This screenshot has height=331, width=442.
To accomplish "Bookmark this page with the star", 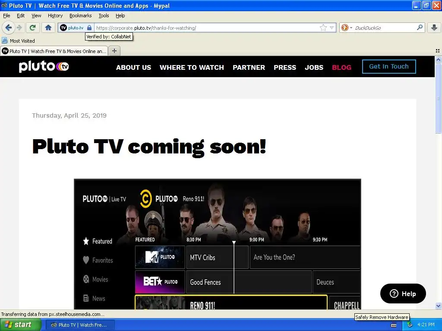I will click(x=323, y=28).
